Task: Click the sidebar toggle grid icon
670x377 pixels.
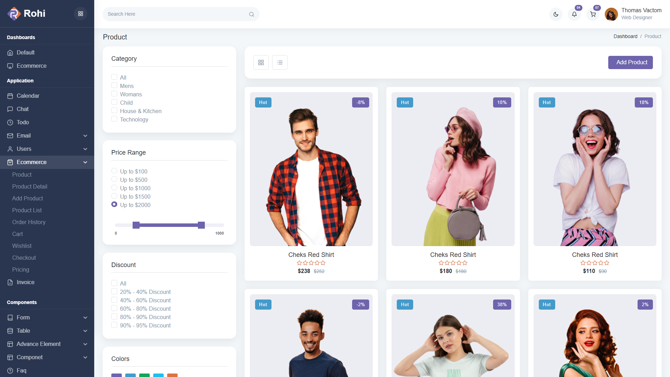Action: 81,14
